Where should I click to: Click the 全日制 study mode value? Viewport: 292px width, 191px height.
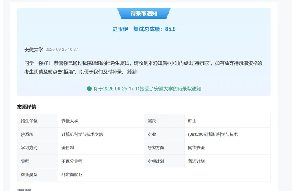pyautogui.click(x=67, y=148)
